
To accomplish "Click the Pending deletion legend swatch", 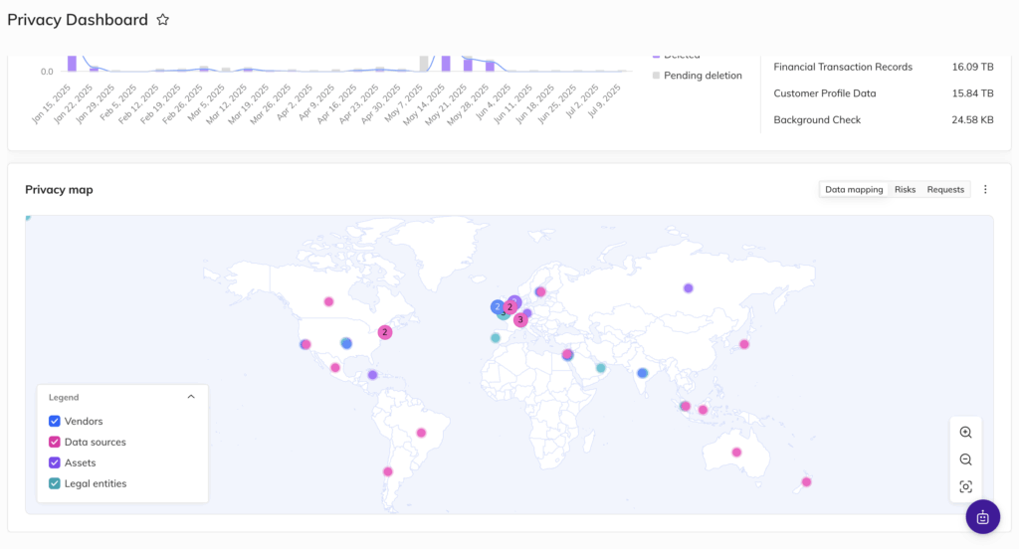I will (x=656, y=76).
